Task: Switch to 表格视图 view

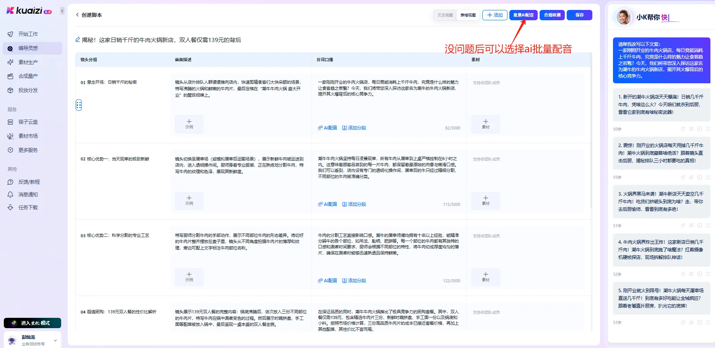Action: click(468, 15)
